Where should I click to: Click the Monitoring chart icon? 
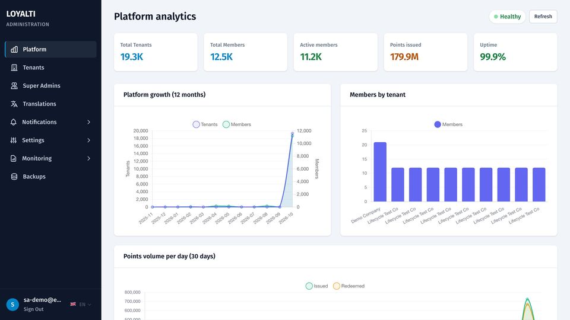[14, 158]
